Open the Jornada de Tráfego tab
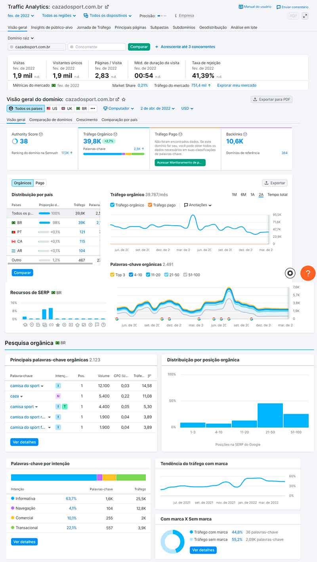This screenshot has width=317, height=562. (x=94, y=27)
